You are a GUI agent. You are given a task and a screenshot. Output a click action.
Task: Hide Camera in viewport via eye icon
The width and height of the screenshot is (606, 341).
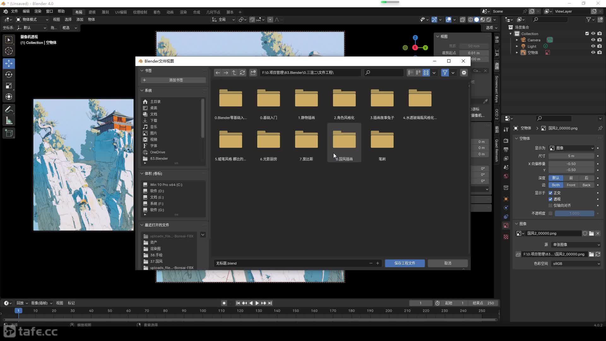593,40
